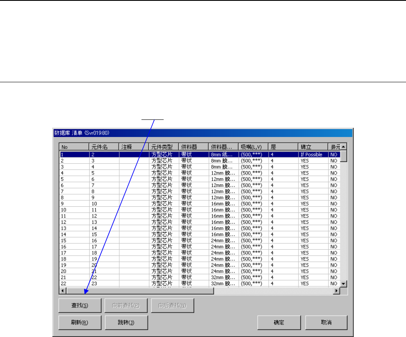Select row No 20 in the list
Image resolution: width=406 pixels, height=337 pixels.
tap(200, 271)
